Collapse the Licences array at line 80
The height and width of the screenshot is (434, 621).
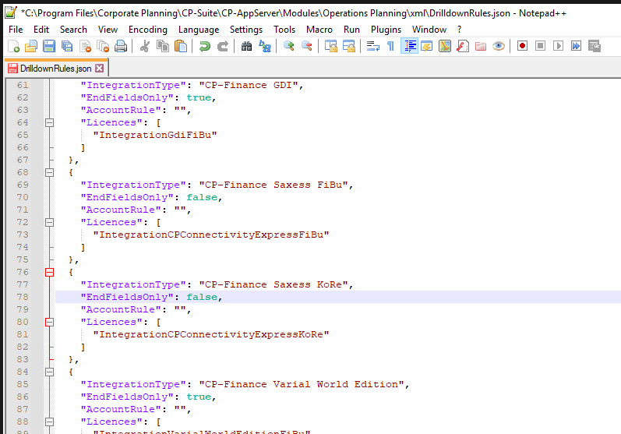pyautogui.click(x=50, y=322)
